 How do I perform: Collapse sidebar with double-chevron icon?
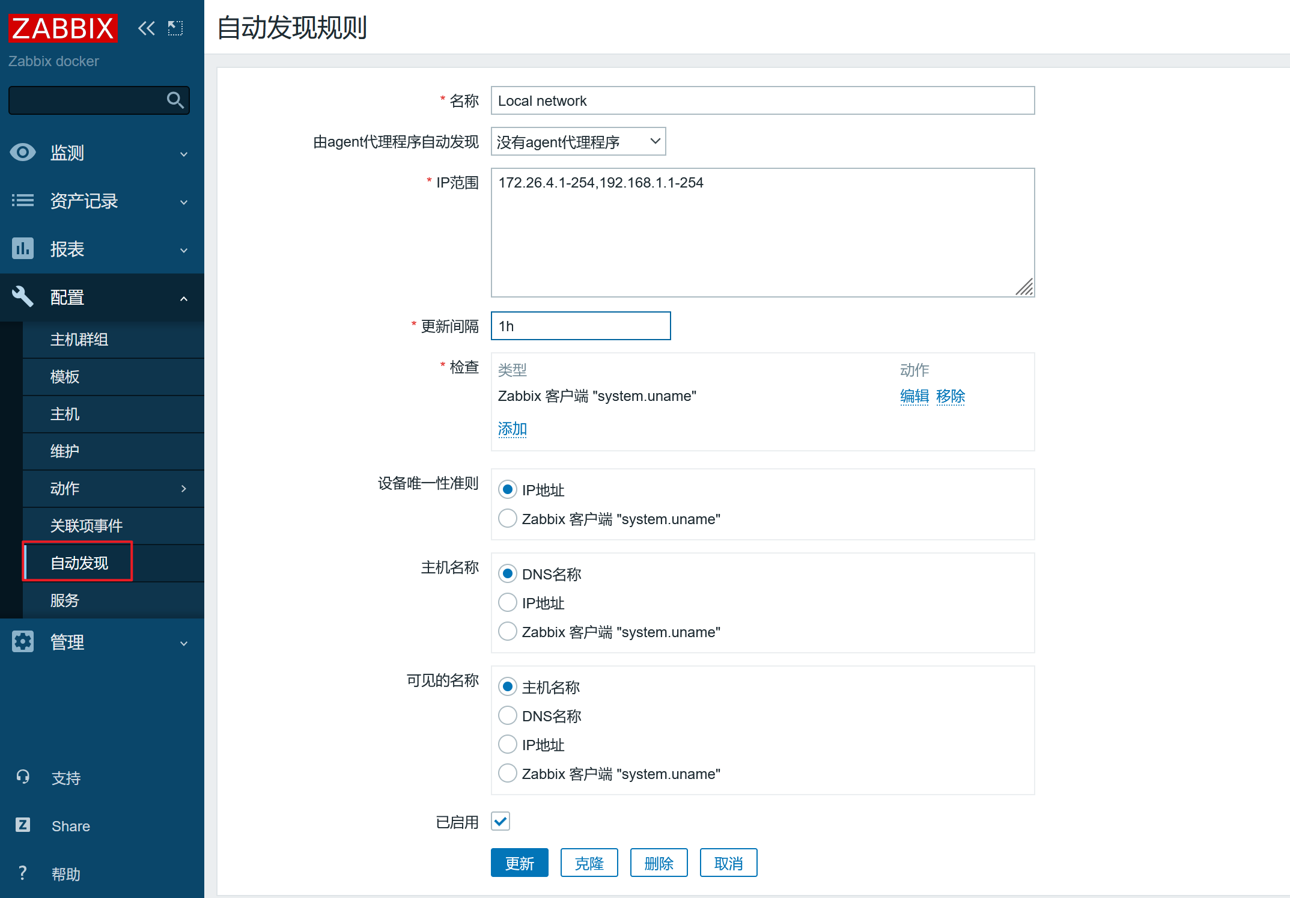tap(146, 28)
